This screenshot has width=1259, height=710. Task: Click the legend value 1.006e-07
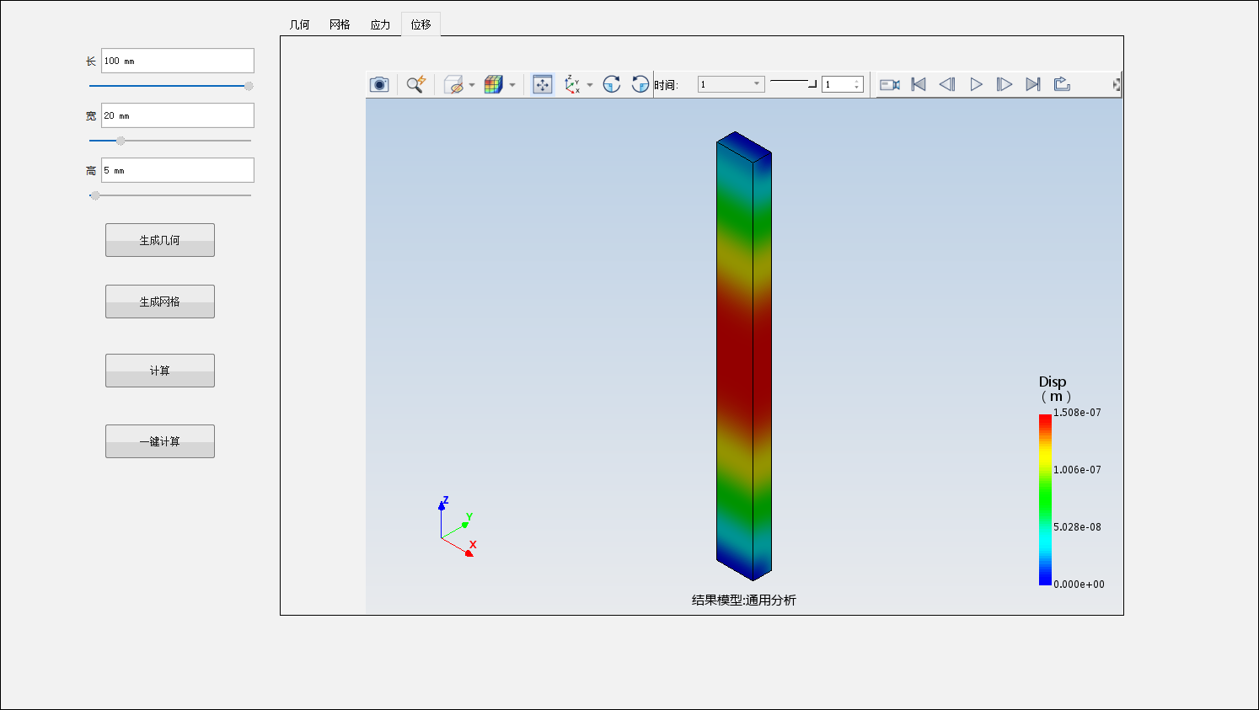point(1077,470)
